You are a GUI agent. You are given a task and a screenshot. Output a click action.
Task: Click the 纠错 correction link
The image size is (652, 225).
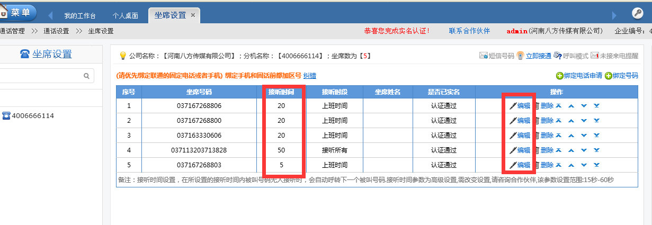[310, 76]
